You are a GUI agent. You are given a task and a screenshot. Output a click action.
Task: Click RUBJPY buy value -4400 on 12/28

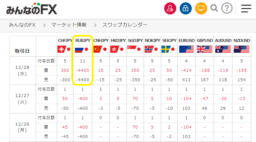[x=83, y=70]
